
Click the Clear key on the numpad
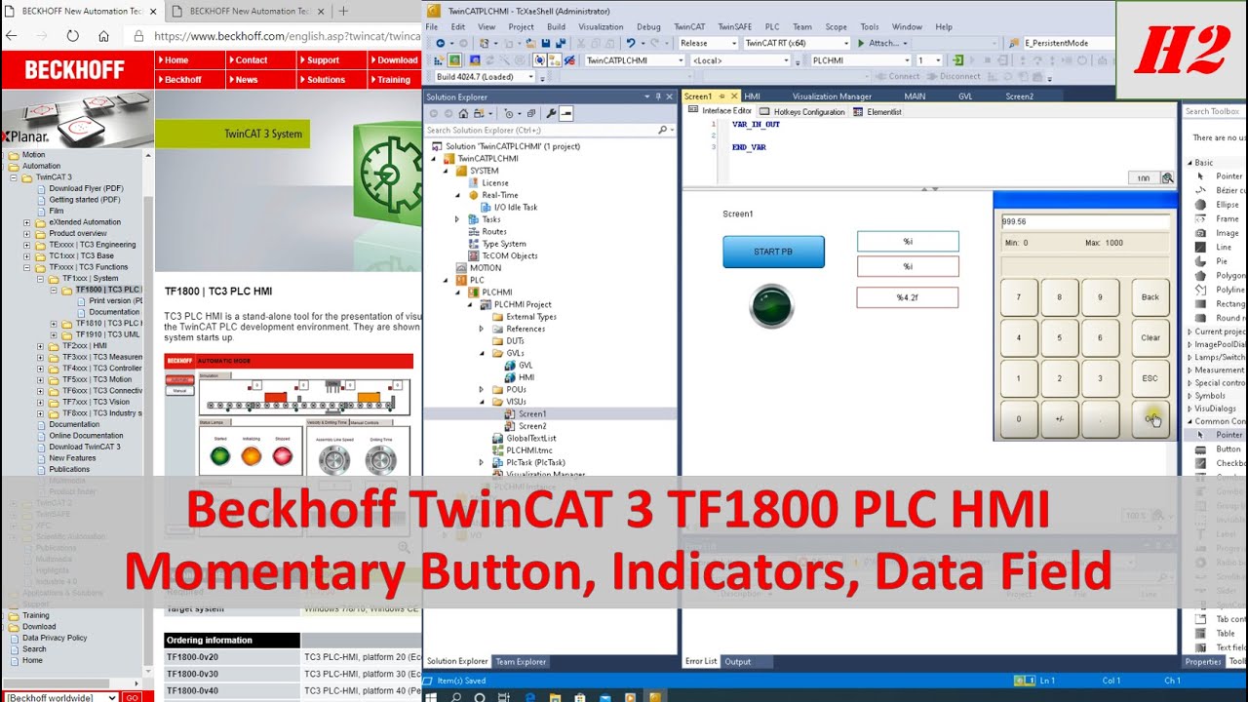point(1150,338)
